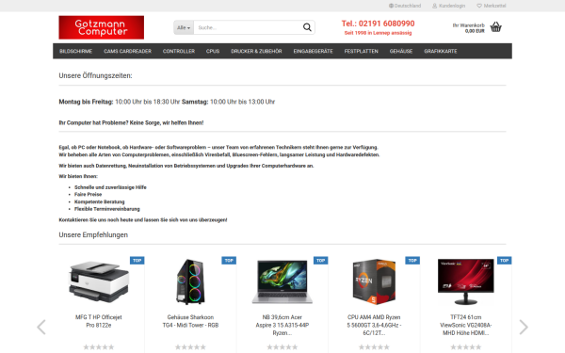This screenshot has width=565, height=353.
Task: Open Gehäuse Sharkoon TG4 product link
Action: point(190,321)
